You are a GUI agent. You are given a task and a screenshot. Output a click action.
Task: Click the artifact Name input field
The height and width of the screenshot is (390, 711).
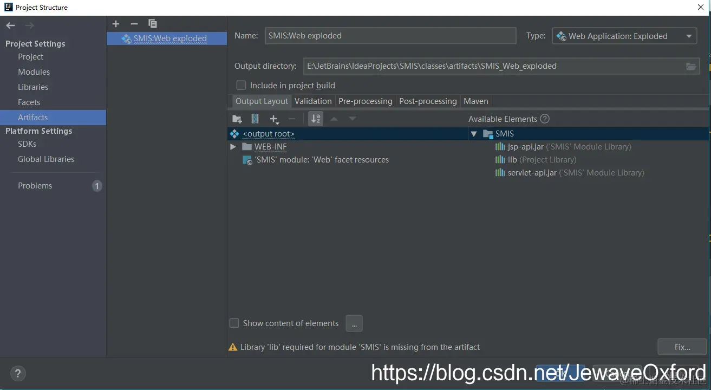(390, 36)
